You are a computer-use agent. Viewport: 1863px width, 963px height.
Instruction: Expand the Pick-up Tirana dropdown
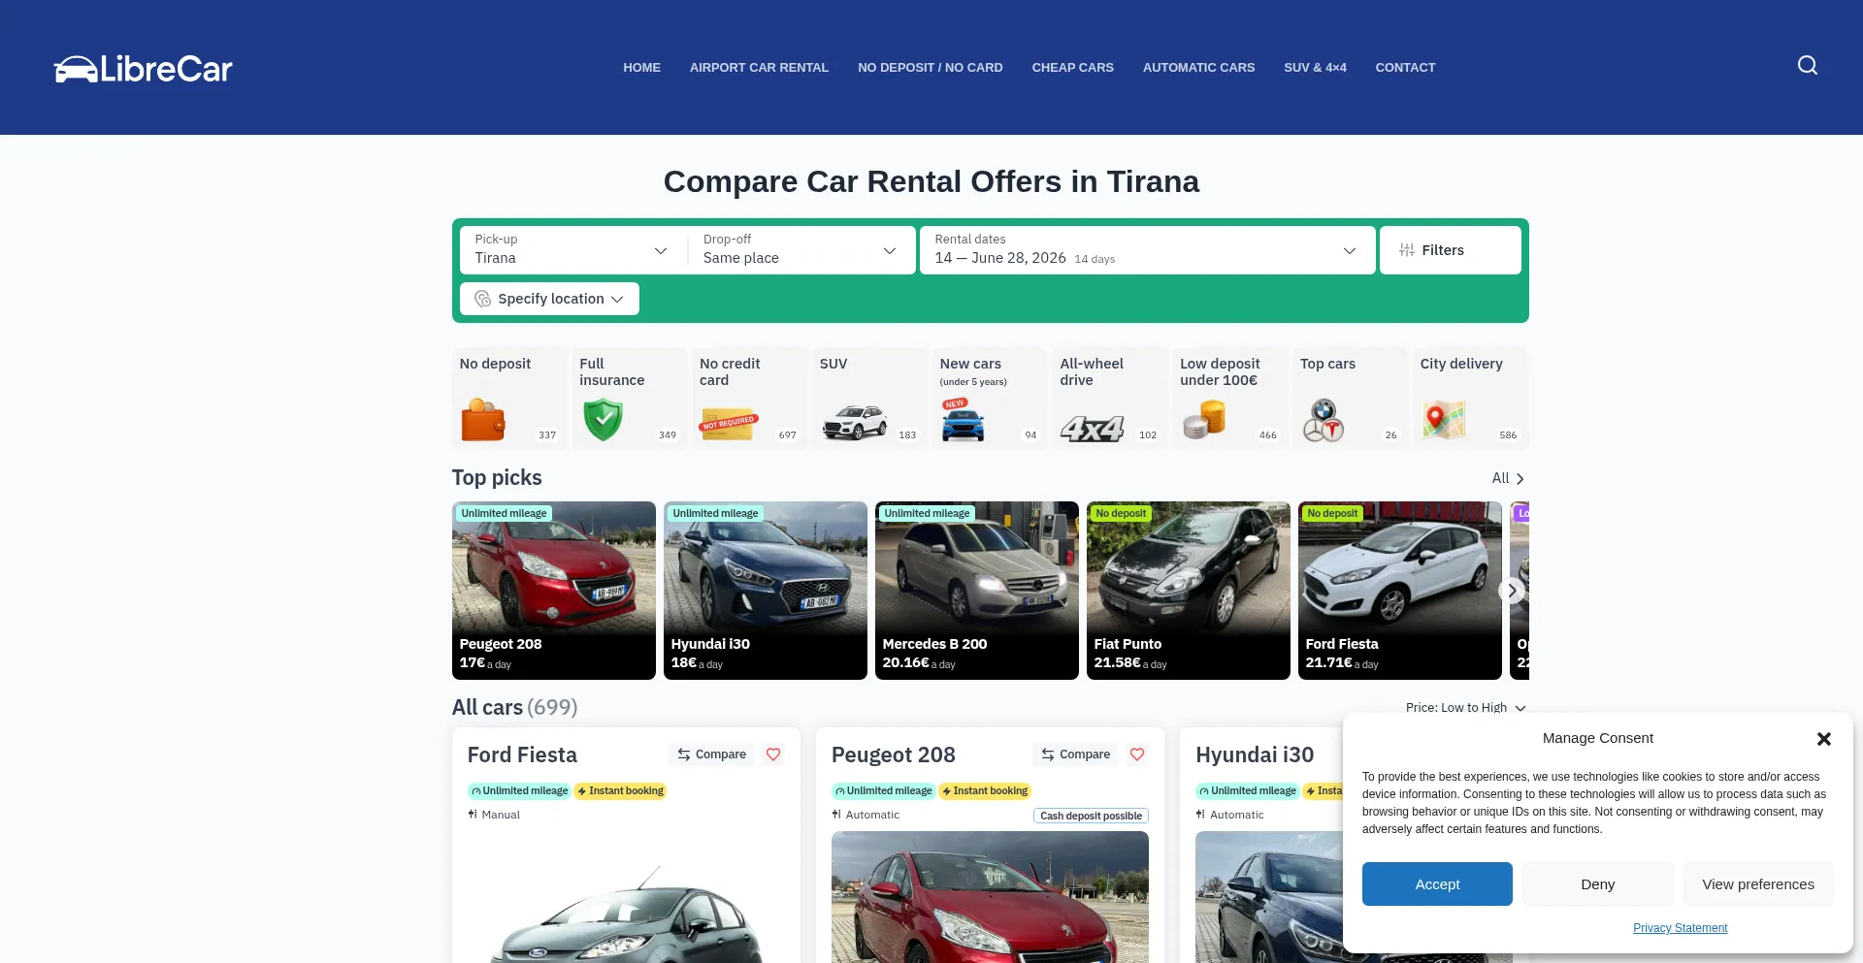coord(572,250)
